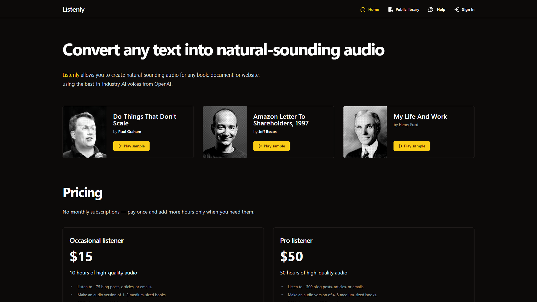The width and height of the screenshot is (537, 302).
Task: Click the 10 hours of high-quality audio text
Action: [x=103, y=273]
